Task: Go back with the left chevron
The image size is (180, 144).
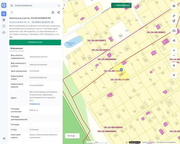Action: click(x=12, y=12)
